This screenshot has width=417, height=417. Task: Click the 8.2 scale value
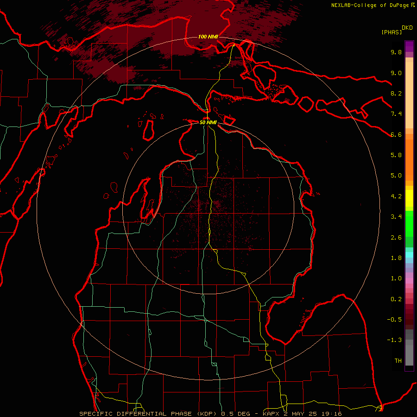(x=396, y=93)
